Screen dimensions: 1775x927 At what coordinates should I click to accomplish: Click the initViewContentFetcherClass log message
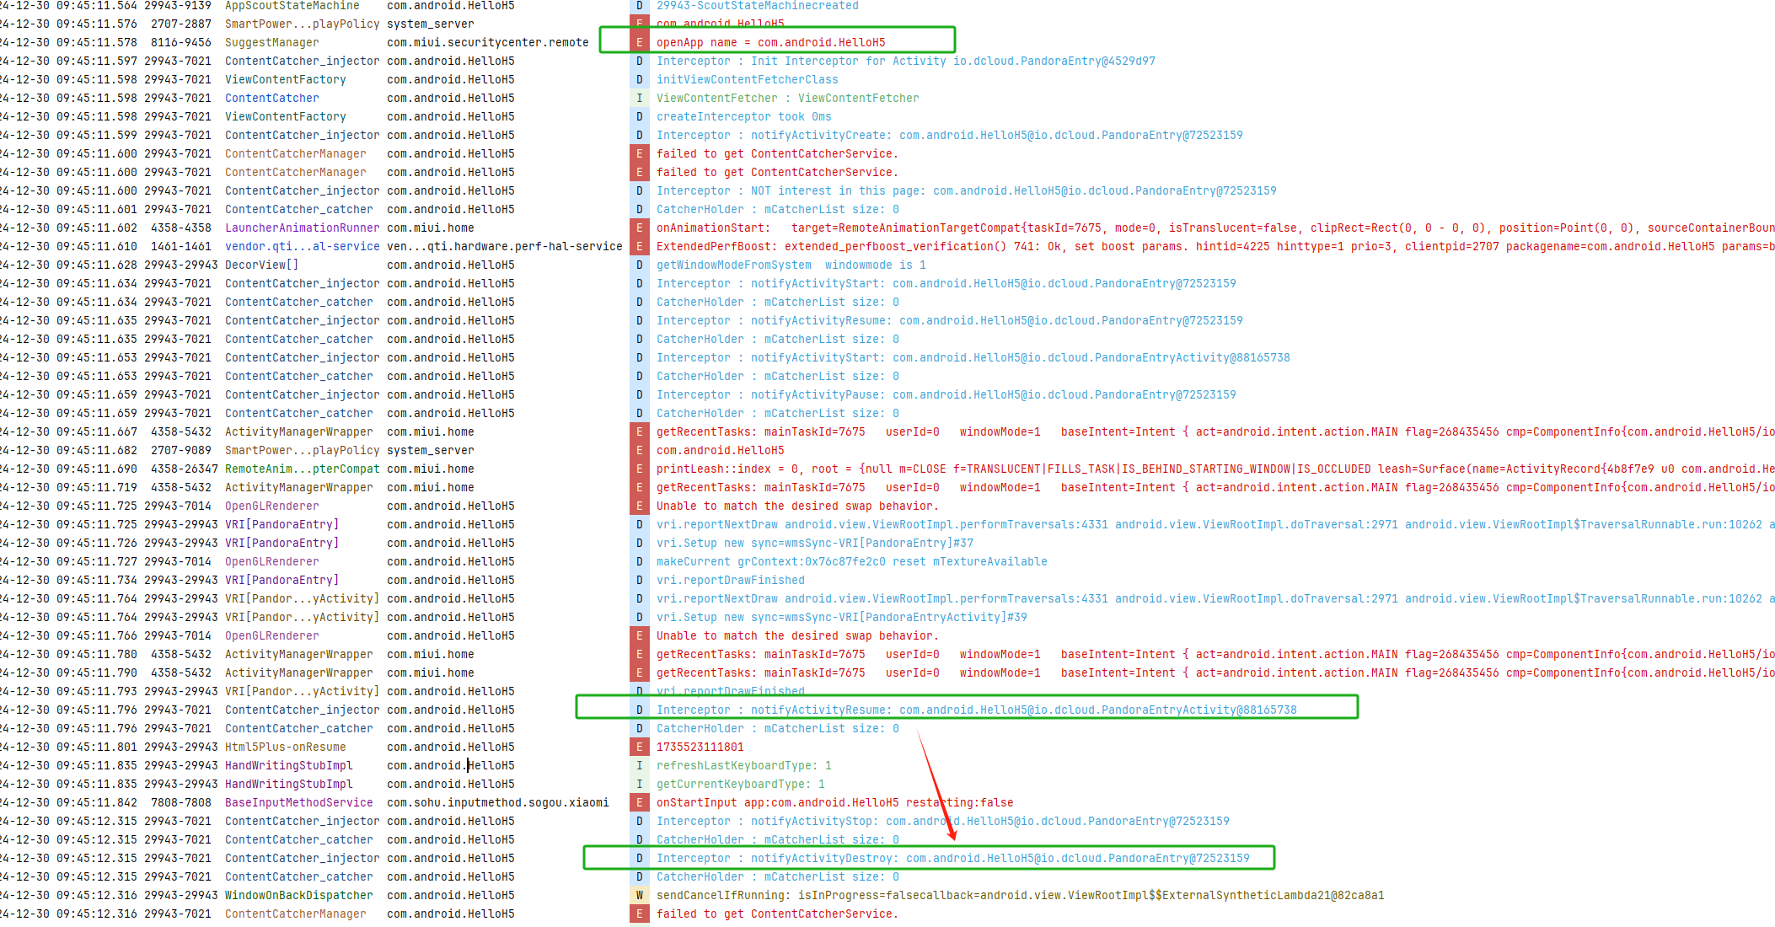(747, 79)
